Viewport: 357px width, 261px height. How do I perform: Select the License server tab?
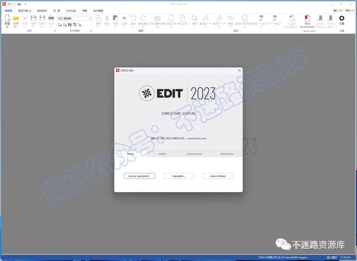[194, 154]
